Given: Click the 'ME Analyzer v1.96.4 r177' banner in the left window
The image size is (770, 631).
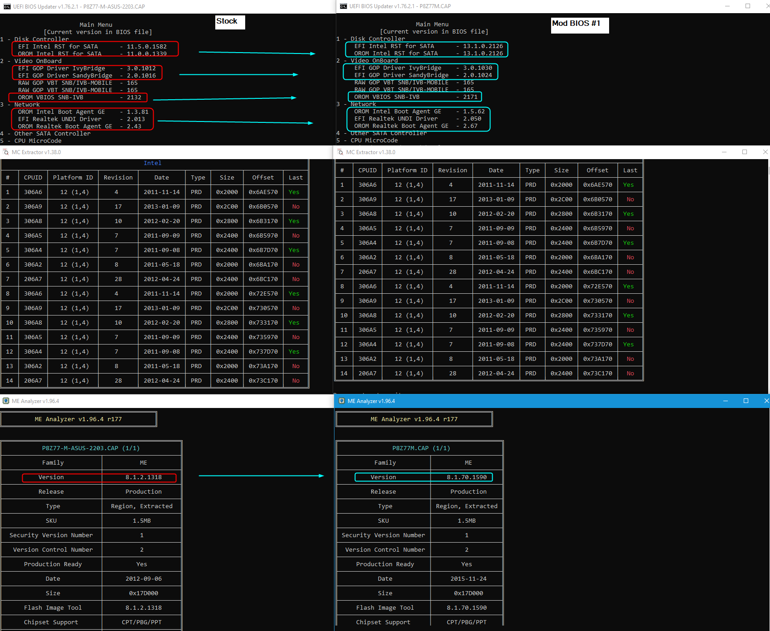Looking at the screenshot, I should coord(78,419).
